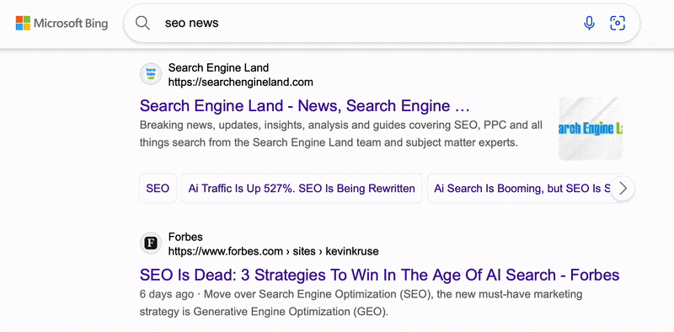674x332 pixels.
Task: Click the "Search Engine Land" site name text
Action: click(218, 67)
